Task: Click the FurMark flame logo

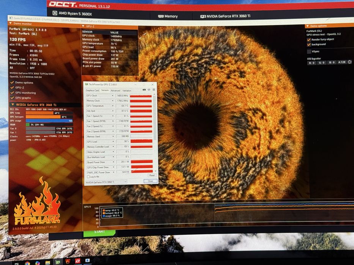Action: (37, 201)
